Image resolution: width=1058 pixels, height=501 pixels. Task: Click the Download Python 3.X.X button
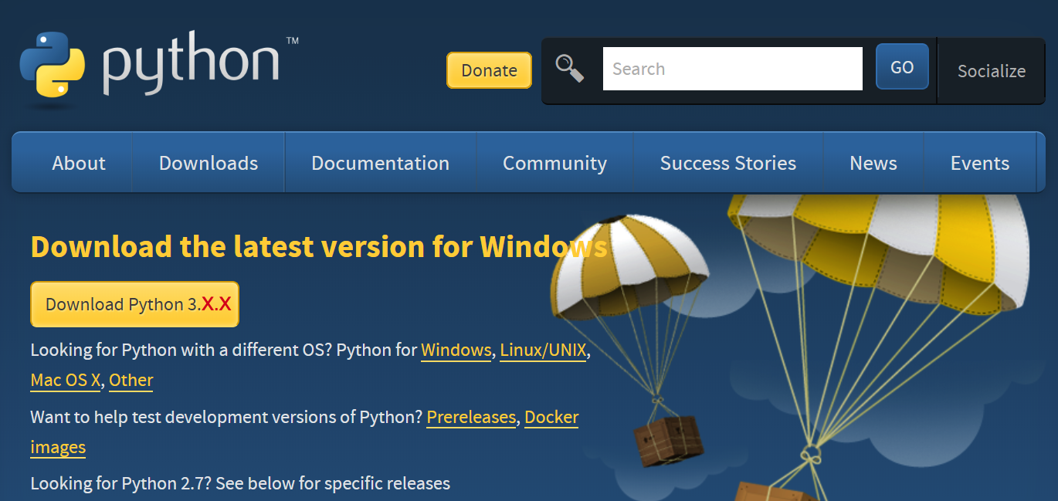135,304
